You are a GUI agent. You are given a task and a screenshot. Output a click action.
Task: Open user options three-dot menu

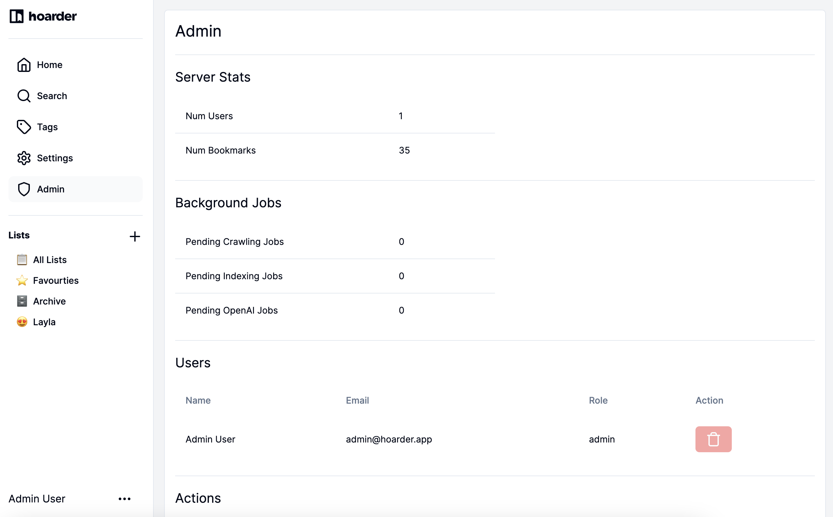point(124,499)
